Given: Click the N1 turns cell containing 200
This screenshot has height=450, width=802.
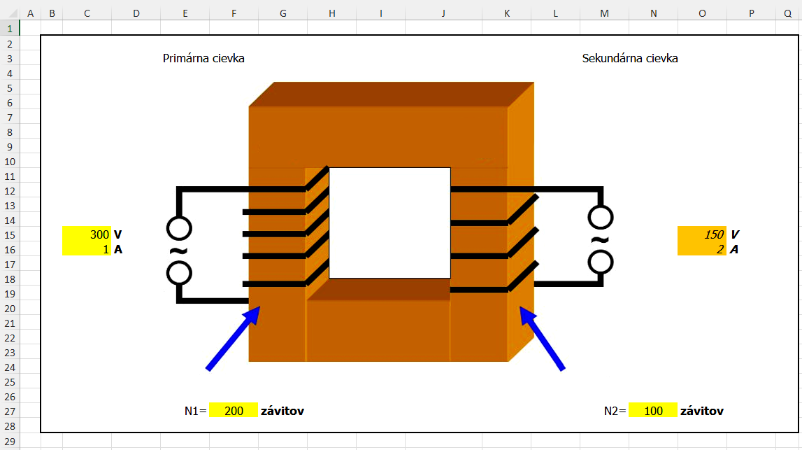Looking at the screenshot, I should pyautogui.click(x=234, y=411).
